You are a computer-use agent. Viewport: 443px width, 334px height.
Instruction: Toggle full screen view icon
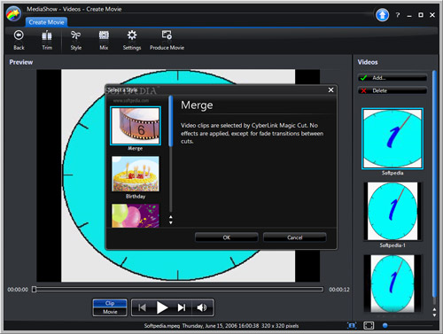click(x=369, y=325)
